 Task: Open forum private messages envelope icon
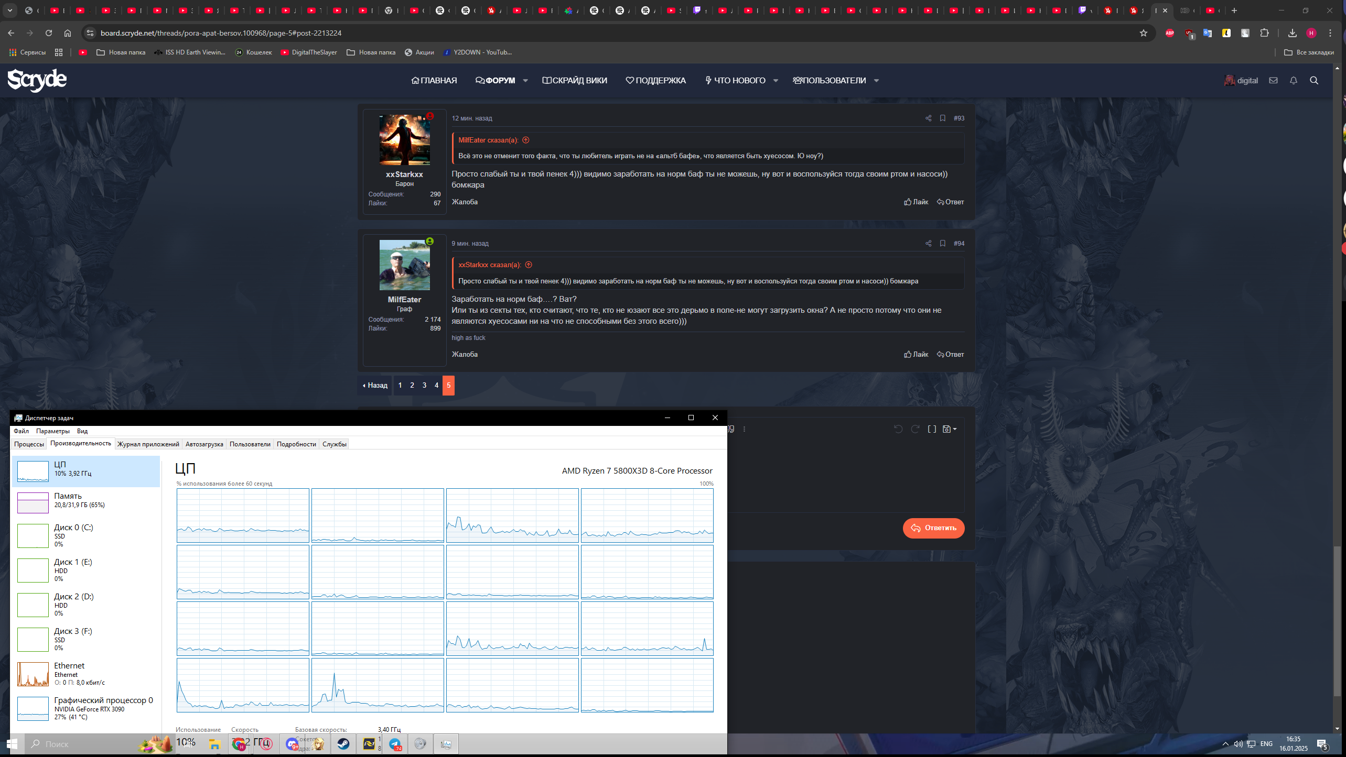(1273, 81)
